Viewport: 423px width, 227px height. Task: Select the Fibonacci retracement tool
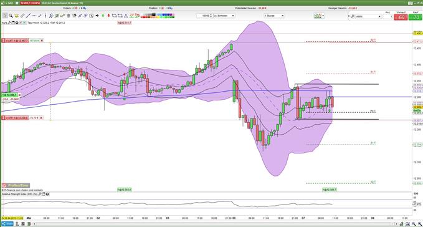(131, 16)
